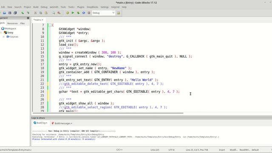Viewport: 272px width, 153px height.
Task: Close the main.c editor tab
Action: pyautogui.click(x=42, y=20)
